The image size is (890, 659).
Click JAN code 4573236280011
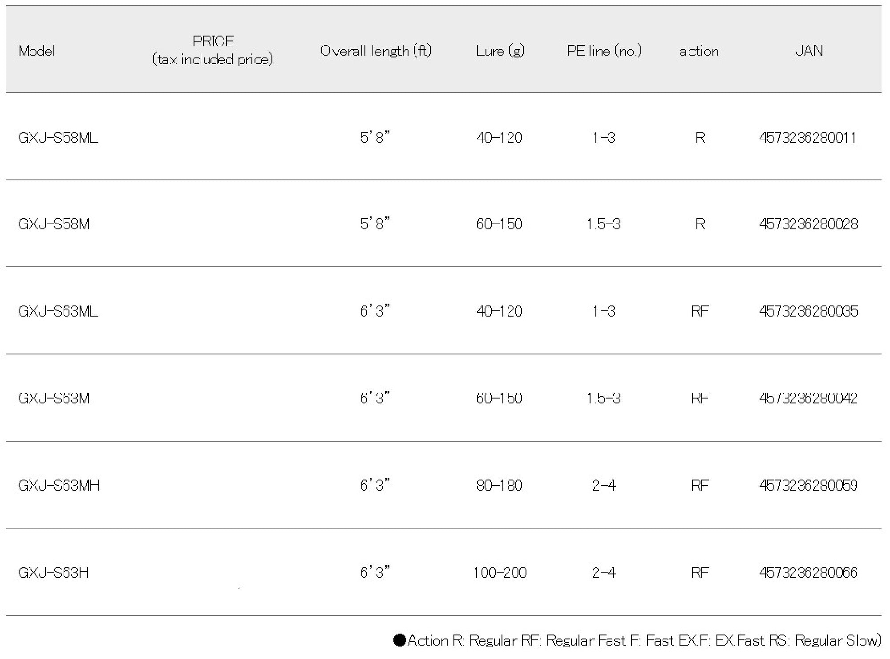[x=808, y=138]
